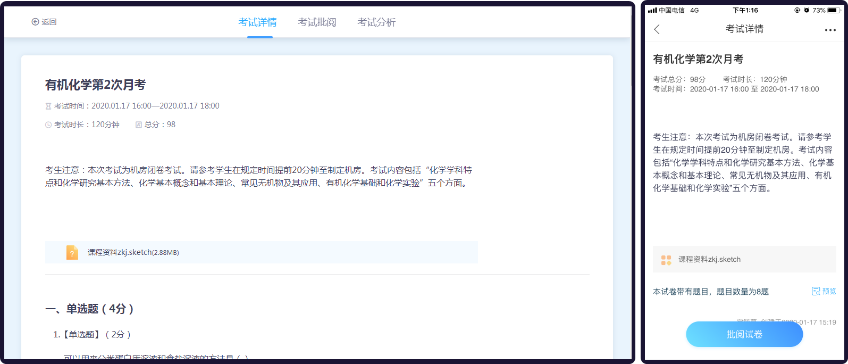Click the 有机化学第2次月考 title on desktop
The image size is (848, 364).
[x=95, y=85]
